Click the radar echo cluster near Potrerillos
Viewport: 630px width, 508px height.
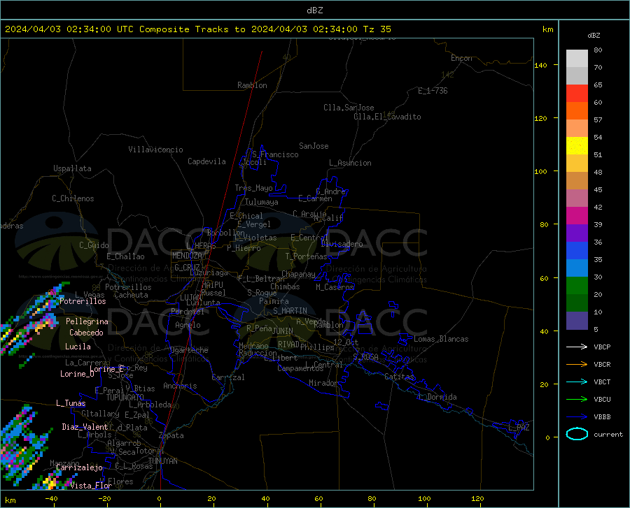coord(36,317)
